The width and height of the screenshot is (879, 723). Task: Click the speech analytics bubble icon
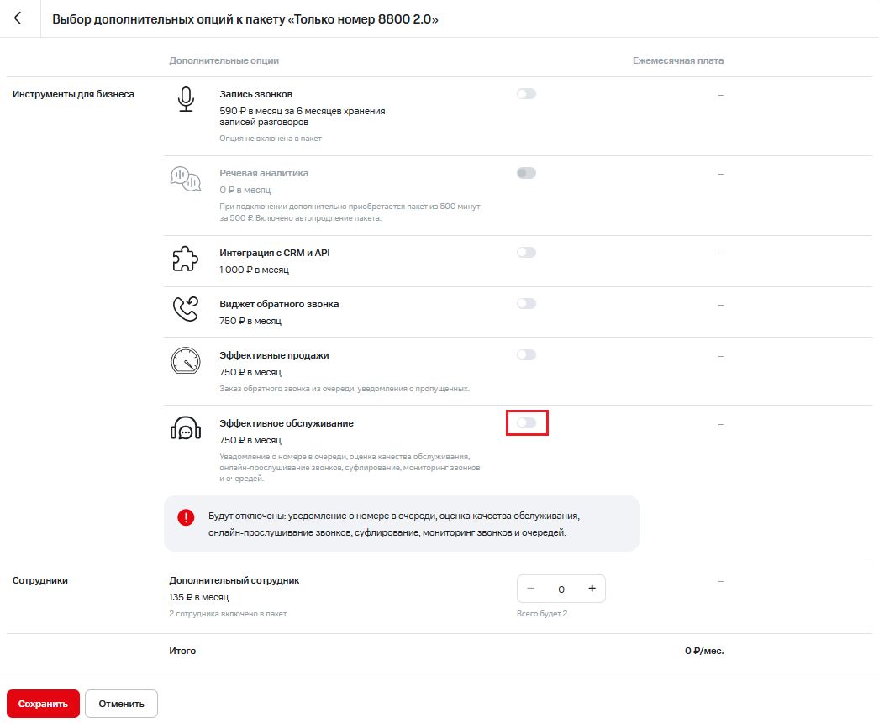(185, 178)
